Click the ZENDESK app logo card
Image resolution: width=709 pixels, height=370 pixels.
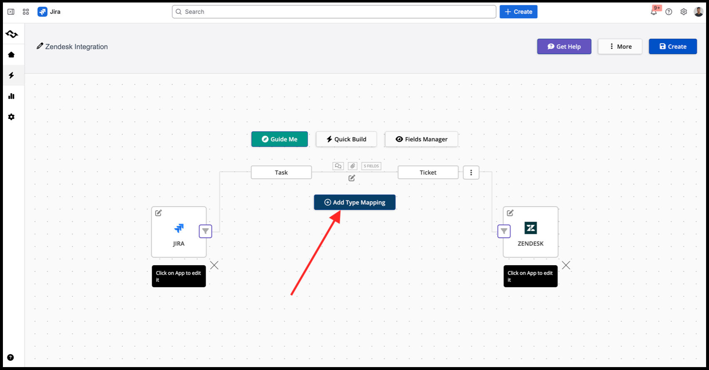coord(531,232)
